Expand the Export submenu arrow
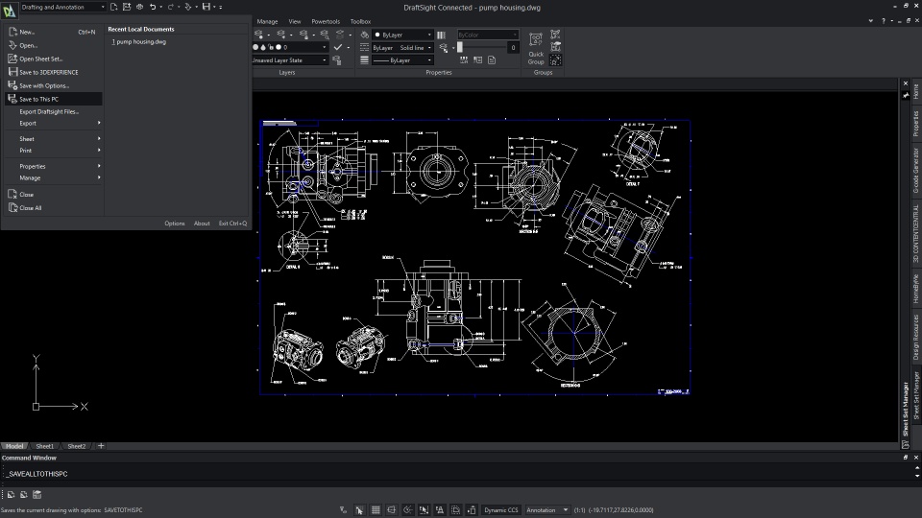This screenshot has height=518, width=922. pyautogui.click(x=99, y=123)
